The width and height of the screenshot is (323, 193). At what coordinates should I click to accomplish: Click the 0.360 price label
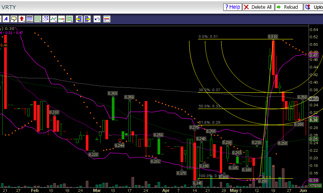pyautogui.click(x=113, y=93)
